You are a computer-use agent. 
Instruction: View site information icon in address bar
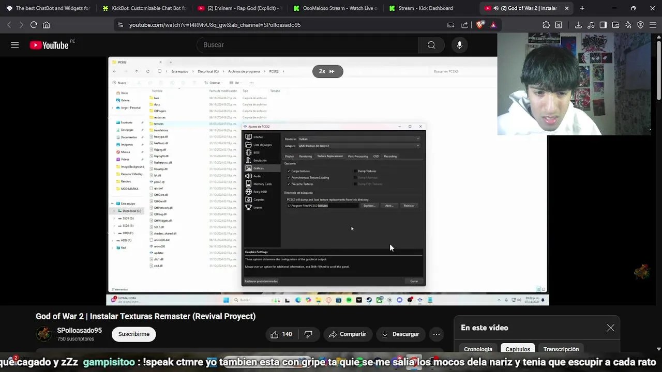click(120, 25)
